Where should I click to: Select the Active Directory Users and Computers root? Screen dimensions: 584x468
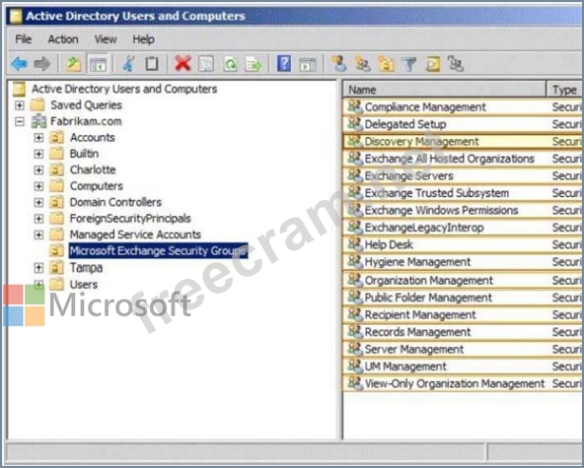coord(124,89)
